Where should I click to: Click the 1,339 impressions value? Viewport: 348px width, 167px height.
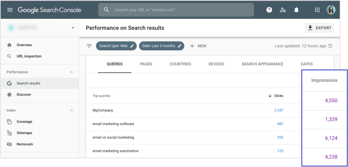tap(331, 120)
